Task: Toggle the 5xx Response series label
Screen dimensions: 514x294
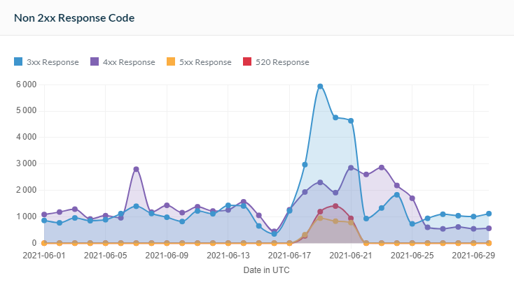Action: pyautogui.click(x=205, y=62)
